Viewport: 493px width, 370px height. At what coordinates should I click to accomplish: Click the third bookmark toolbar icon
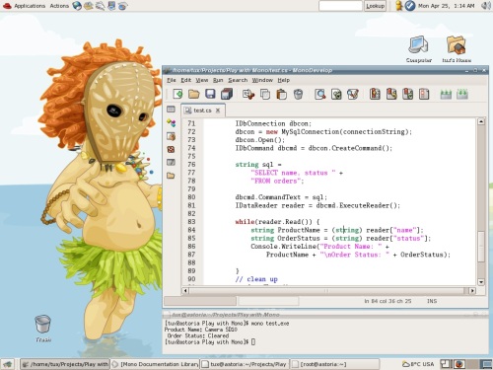pyautogui.click(x=407, y=94)
